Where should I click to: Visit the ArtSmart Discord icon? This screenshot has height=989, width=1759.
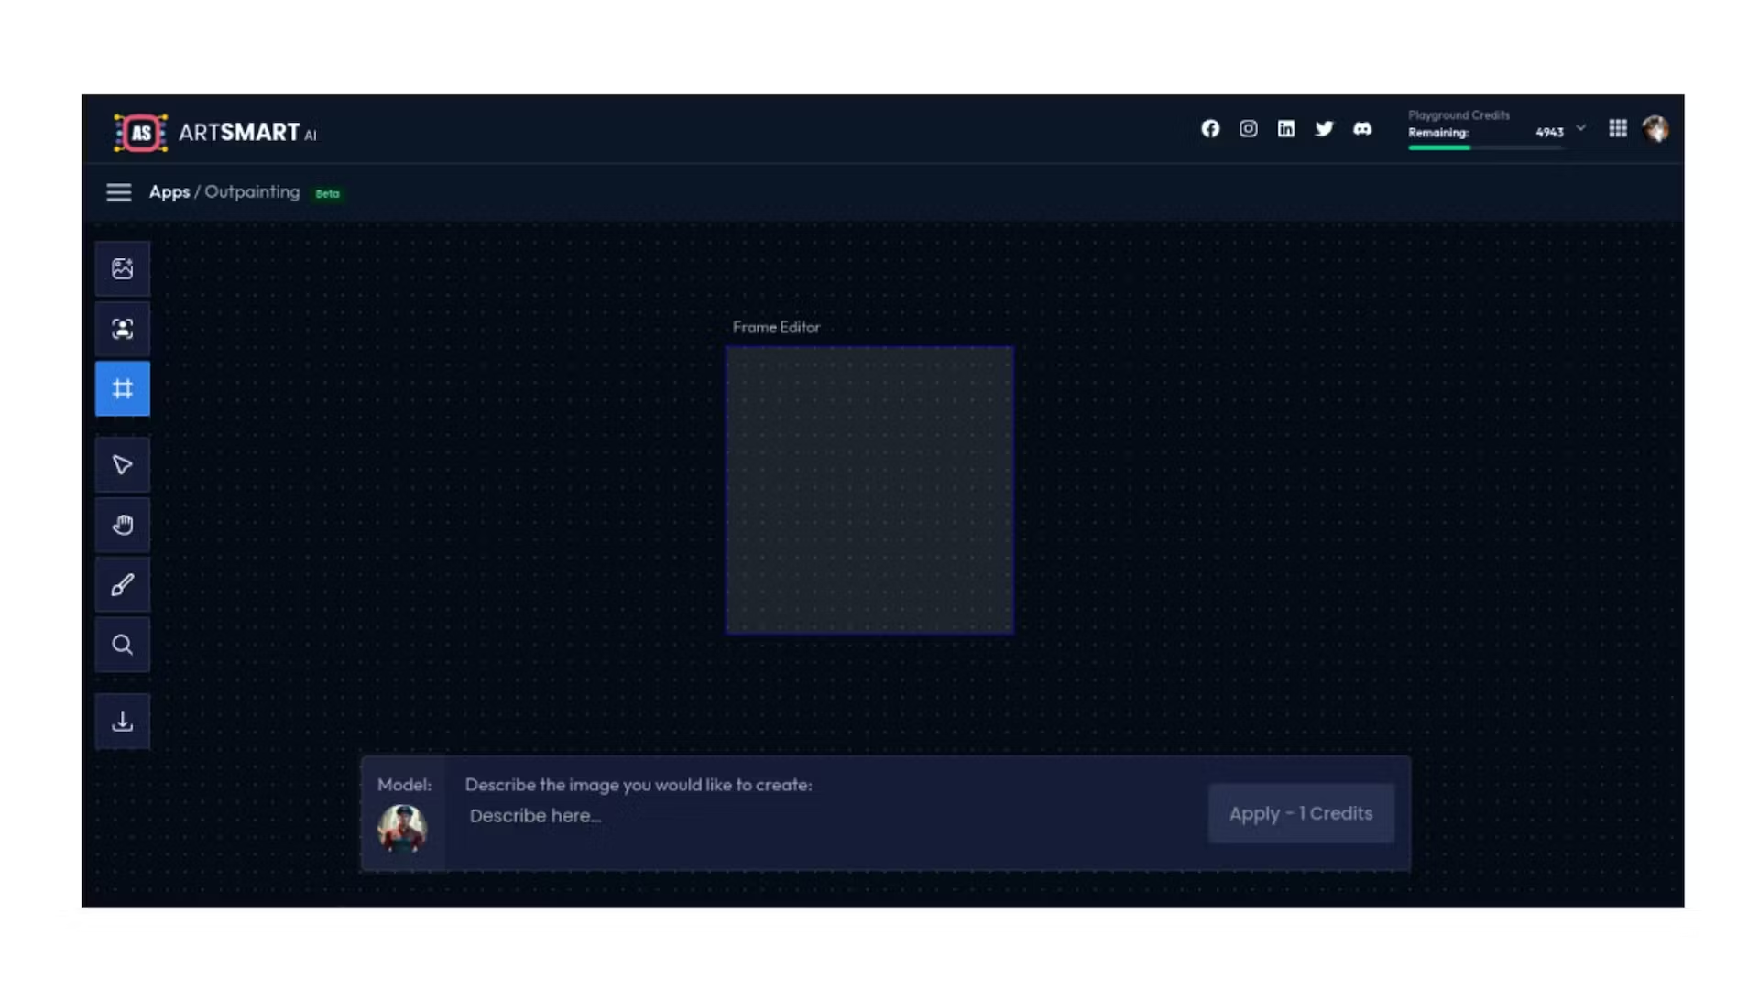[x=1362, y=129]
